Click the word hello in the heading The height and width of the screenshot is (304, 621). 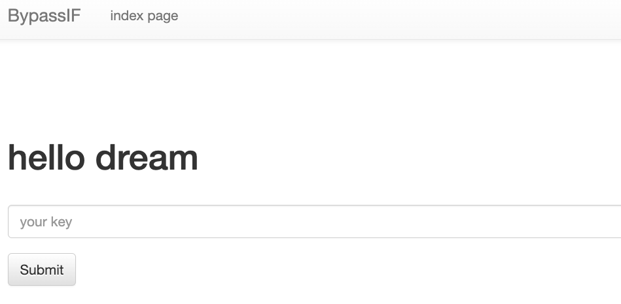[x=46, y=157]
